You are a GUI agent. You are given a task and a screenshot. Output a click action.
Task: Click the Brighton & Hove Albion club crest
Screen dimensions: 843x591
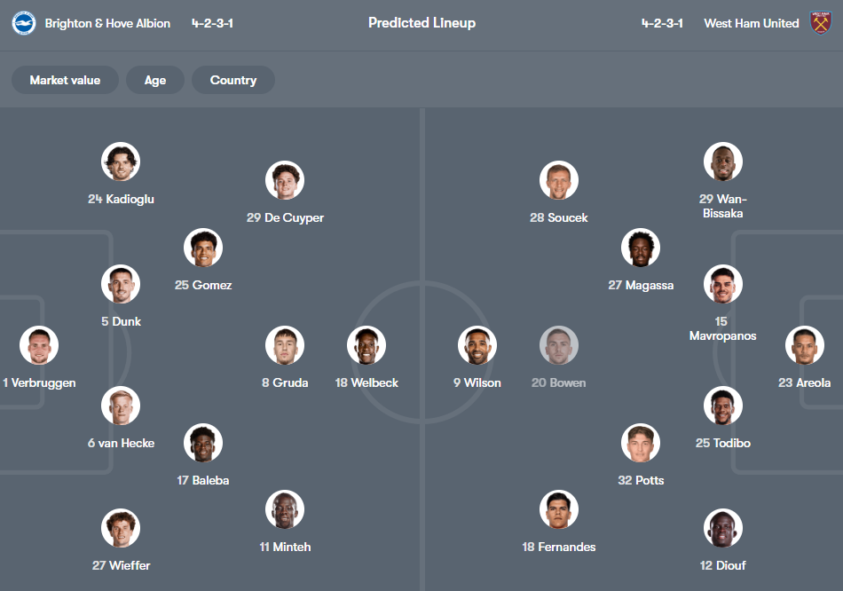(x=23, y=23)
